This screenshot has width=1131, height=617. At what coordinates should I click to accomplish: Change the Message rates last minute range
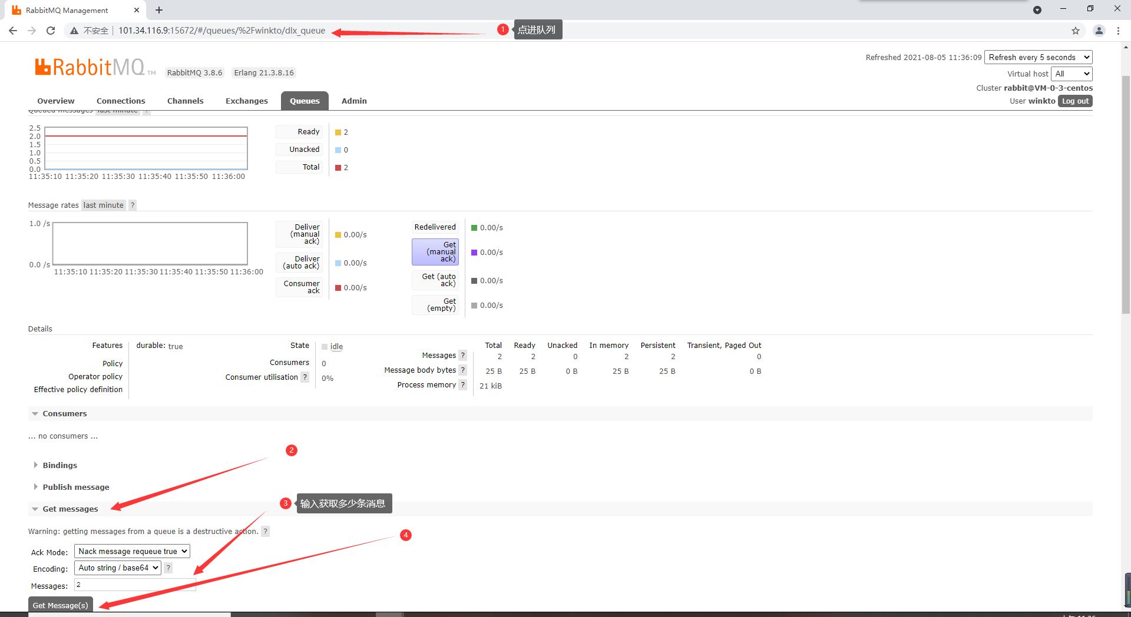[104, 205]
